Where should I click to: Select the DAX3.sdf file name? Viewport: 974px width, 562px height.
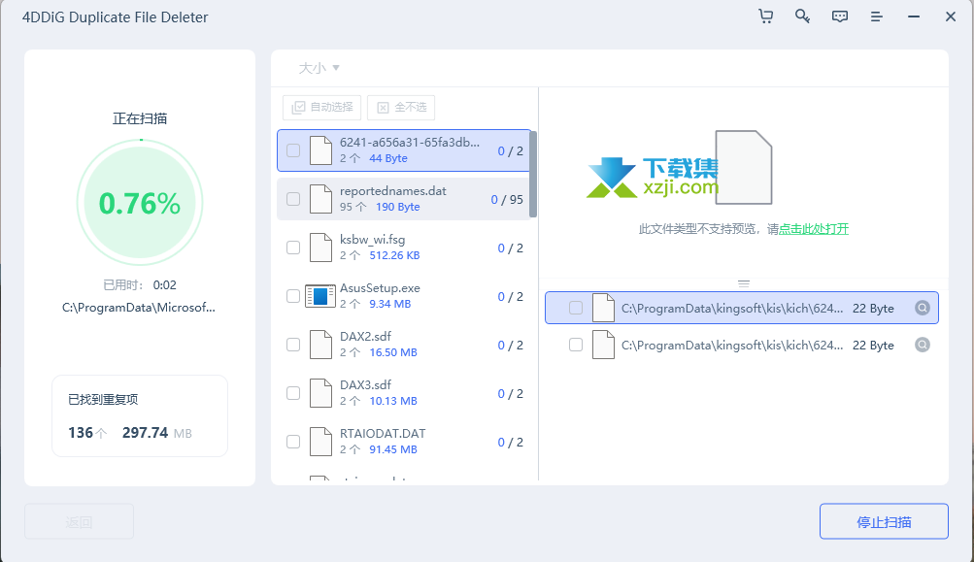(x=365, y=385)
